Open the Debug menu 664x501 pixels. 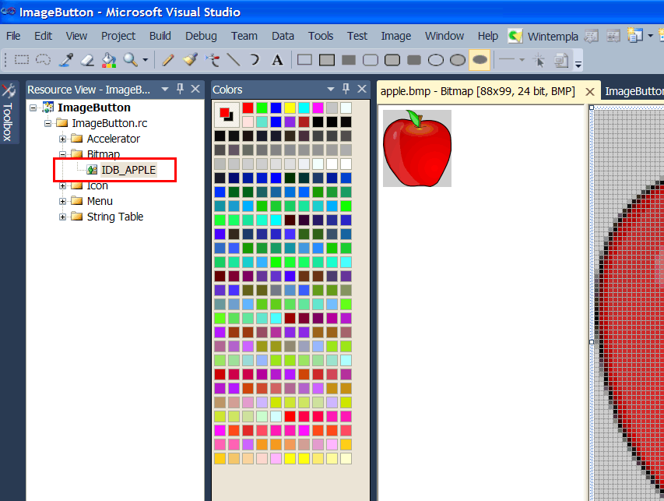tap(201, 36)
